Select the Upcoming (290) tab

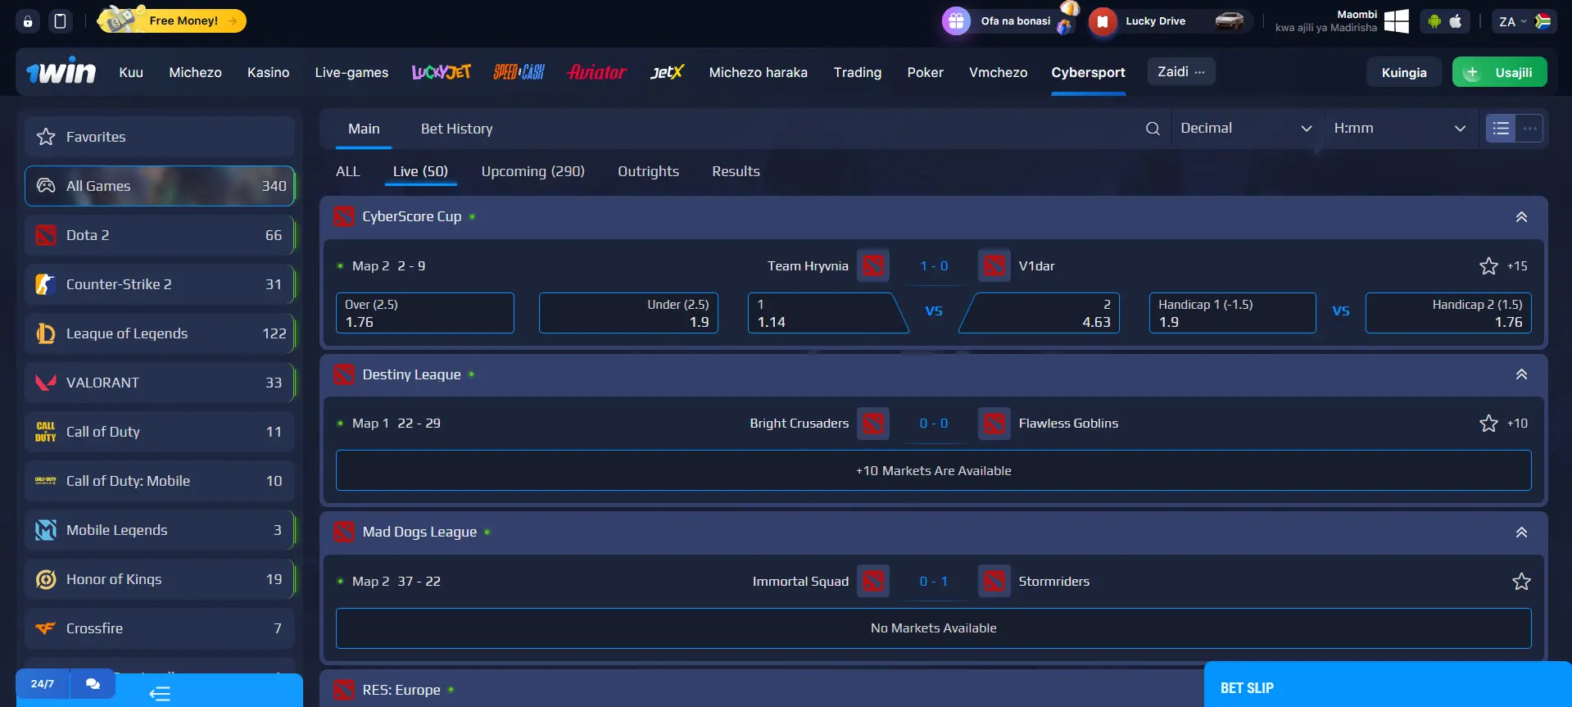click(x=532, y=171)
